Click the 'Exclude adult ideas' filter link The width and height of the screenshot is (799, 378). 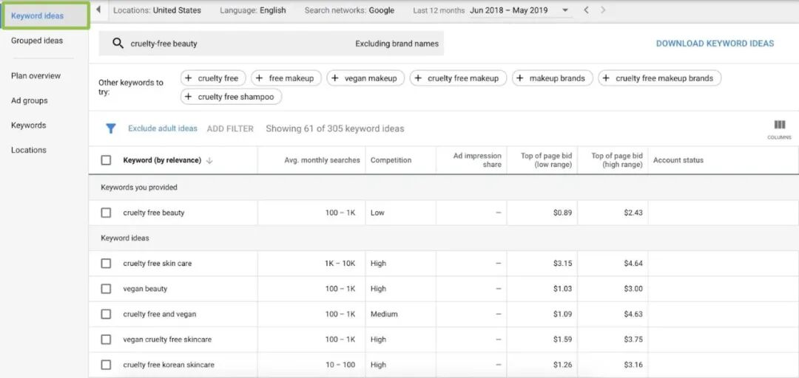click(163, 128)
